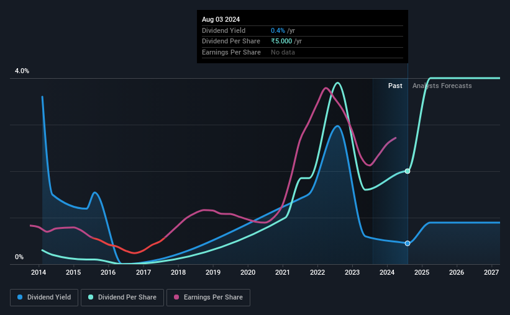Viewport: 510px width, 315px height.
Task: Toggle the Dividend Yield legend button
Action: [x=44, y=298]
